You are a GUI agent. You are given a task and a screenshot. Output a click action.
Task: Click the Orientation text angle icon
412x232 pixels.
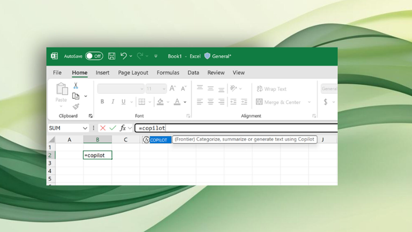click(x=233, y=88)
